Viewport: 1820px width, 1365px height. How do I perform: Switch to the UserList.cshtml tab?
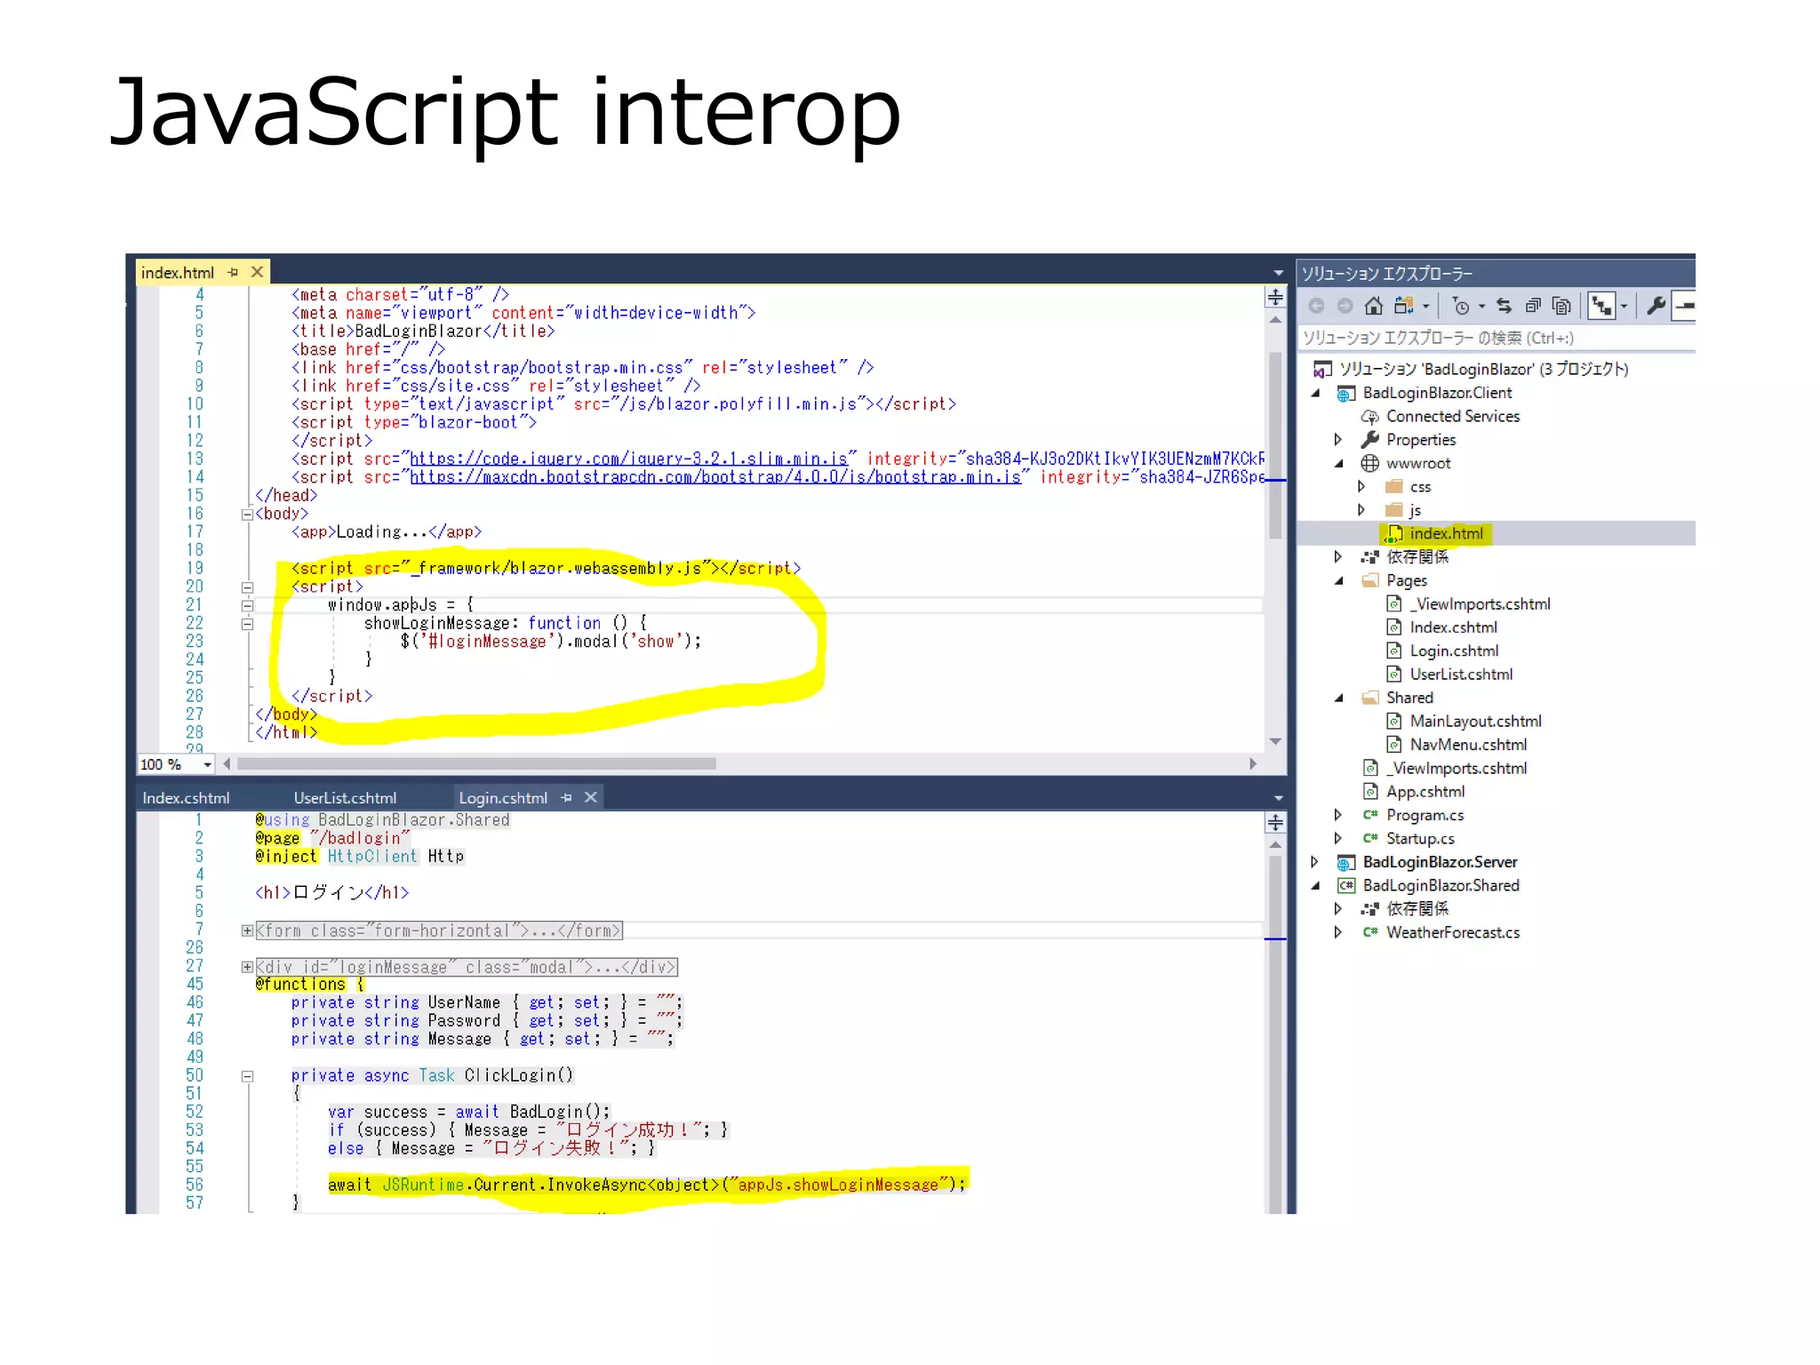coord(345,797)
